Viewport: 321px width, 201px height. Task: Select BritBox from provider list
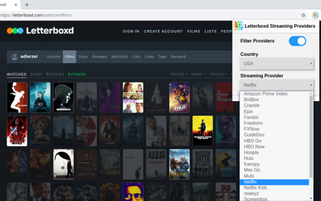pyautogui.click(x=274, y=99)
